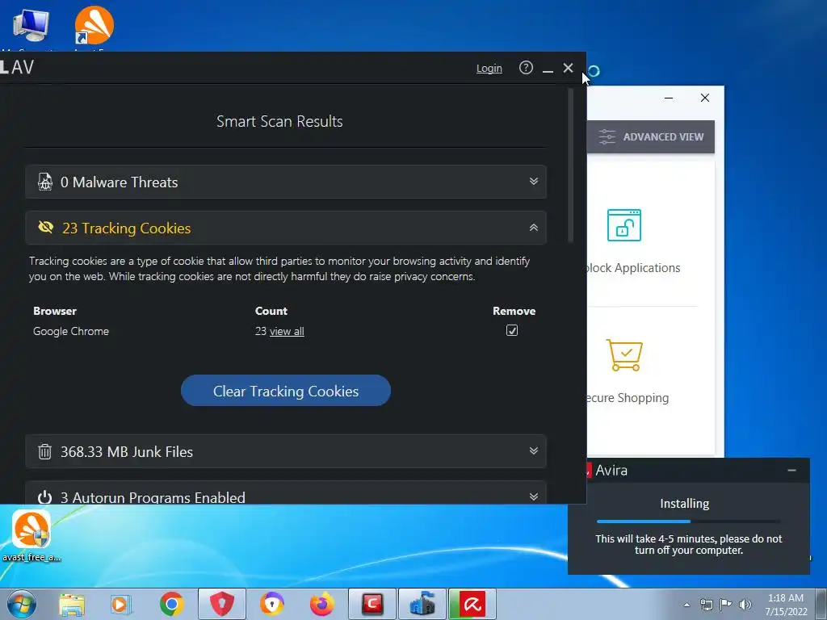
Task: Switch to the red shield taskbar app
Action: point(221,604)
